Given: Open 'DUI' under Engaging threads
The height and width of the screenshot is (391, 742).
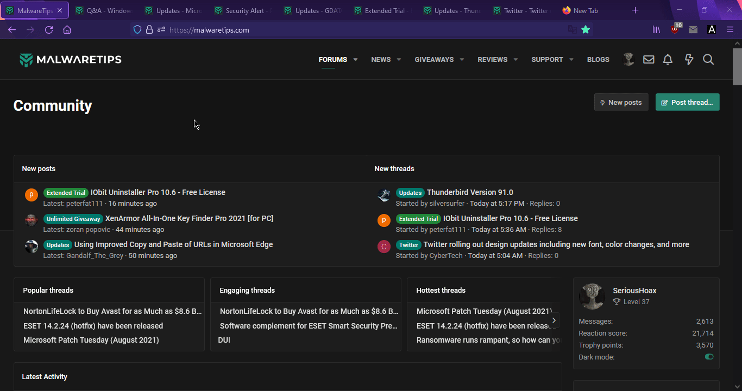Looking at the screenshot, I should point(224,340).
